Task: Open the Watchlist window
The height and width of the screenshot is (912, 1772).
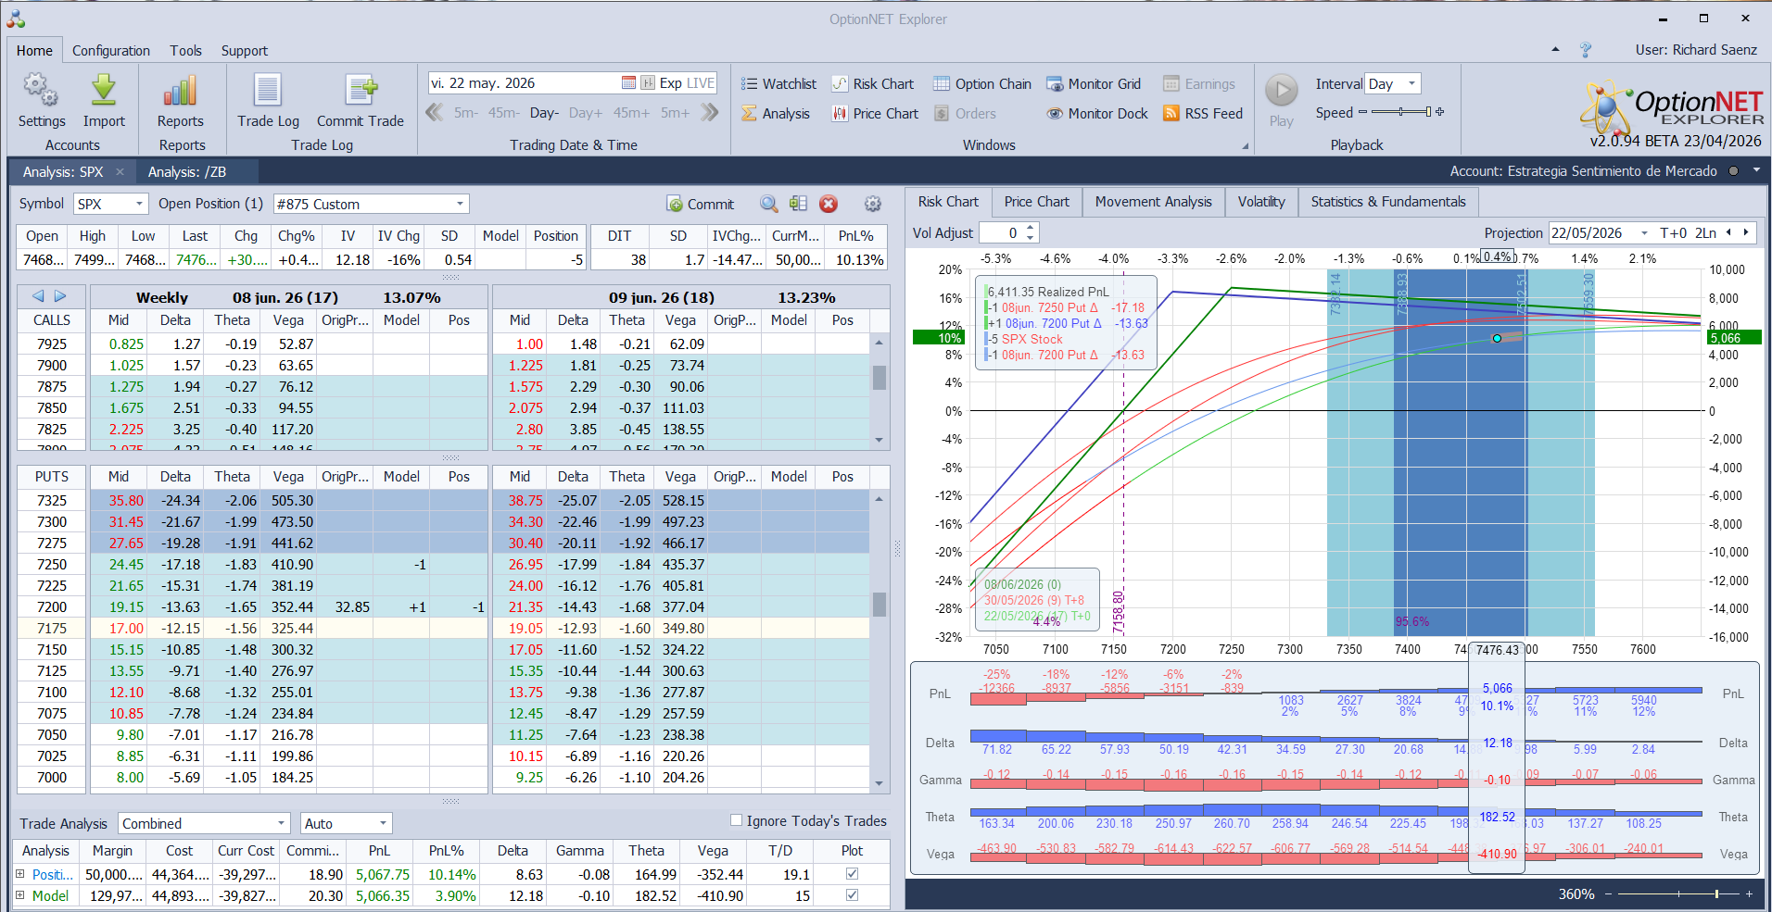Action: (x=778, y=84)
